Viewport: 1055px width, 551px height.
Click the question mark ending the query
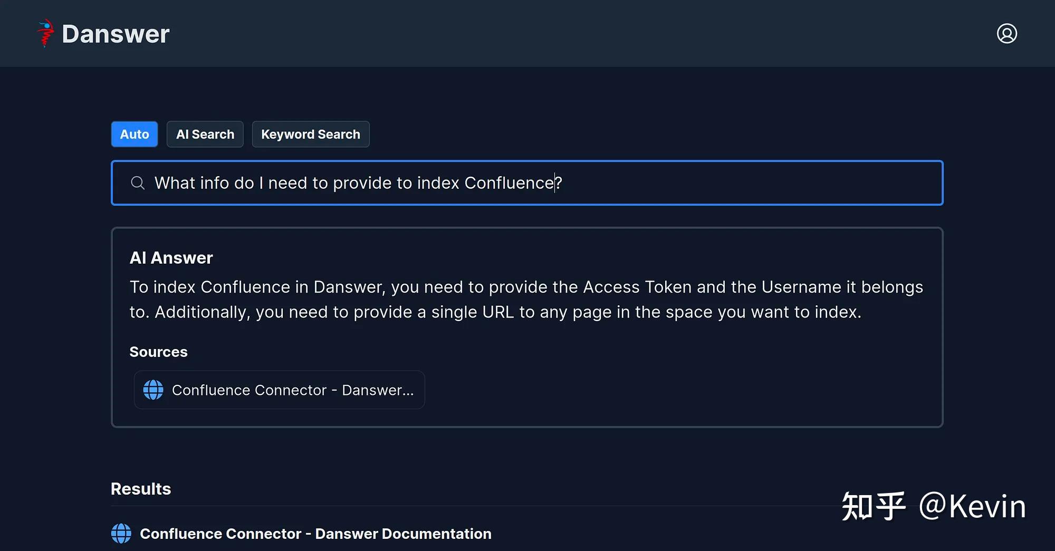coord(559,183)
